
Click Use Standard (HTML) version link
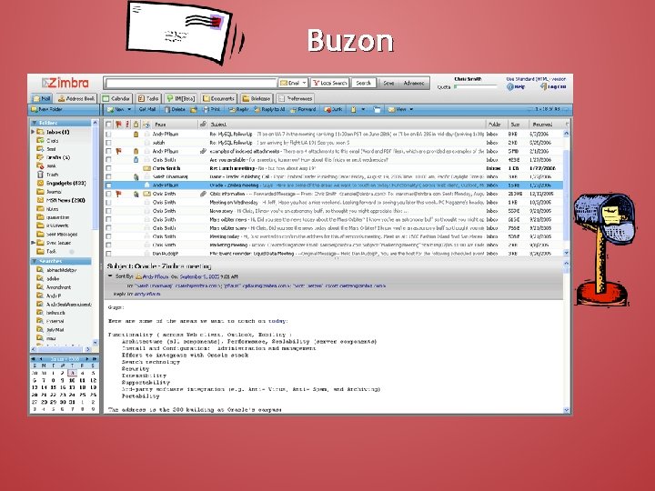click(536, 78)
